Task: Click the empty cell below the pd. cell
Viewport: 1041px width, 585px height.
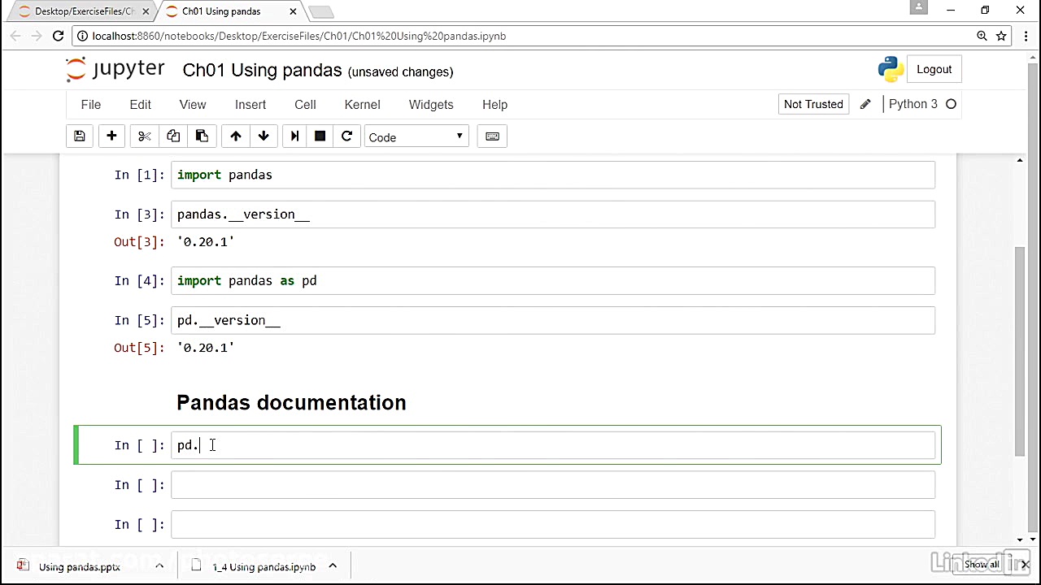Action: [x=553, y=485]
